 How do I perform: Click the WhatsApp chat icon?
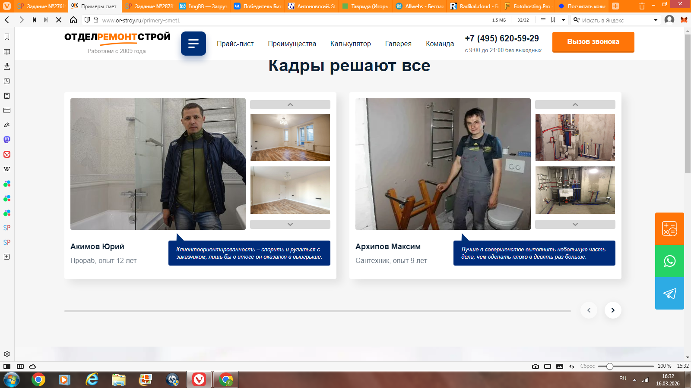(x=669, y=261)
